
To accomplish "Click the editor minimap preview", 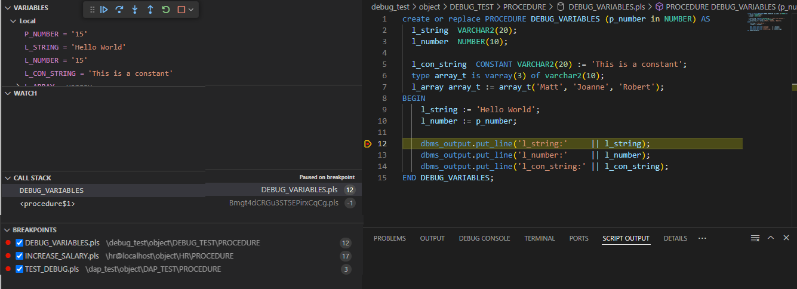I will tap(766, 23).
